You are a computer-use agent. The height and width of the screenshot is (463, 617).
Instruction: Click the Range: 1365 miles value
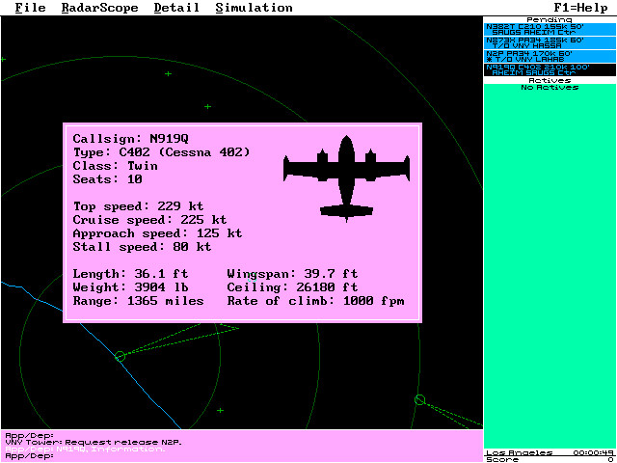coord(138,301)
